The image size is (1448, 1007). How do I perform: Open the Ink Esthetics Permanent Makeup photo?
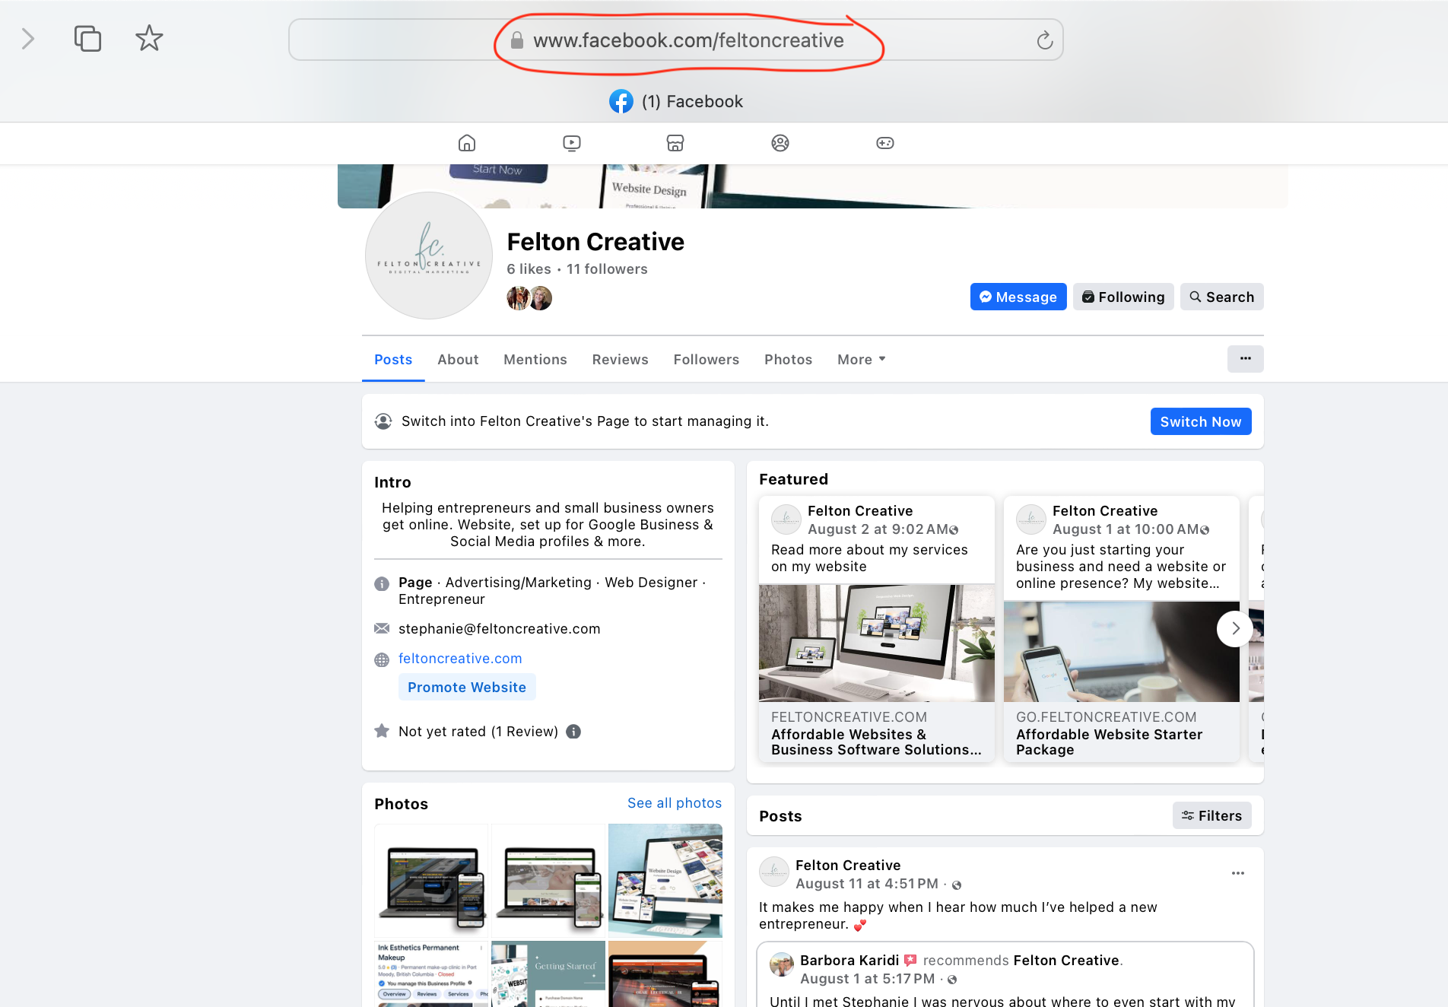(x=431, y=974)
